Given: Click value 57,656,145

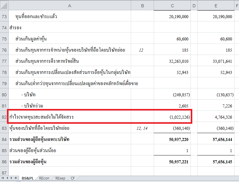Looking at the screenshot, I should point(222,162).
